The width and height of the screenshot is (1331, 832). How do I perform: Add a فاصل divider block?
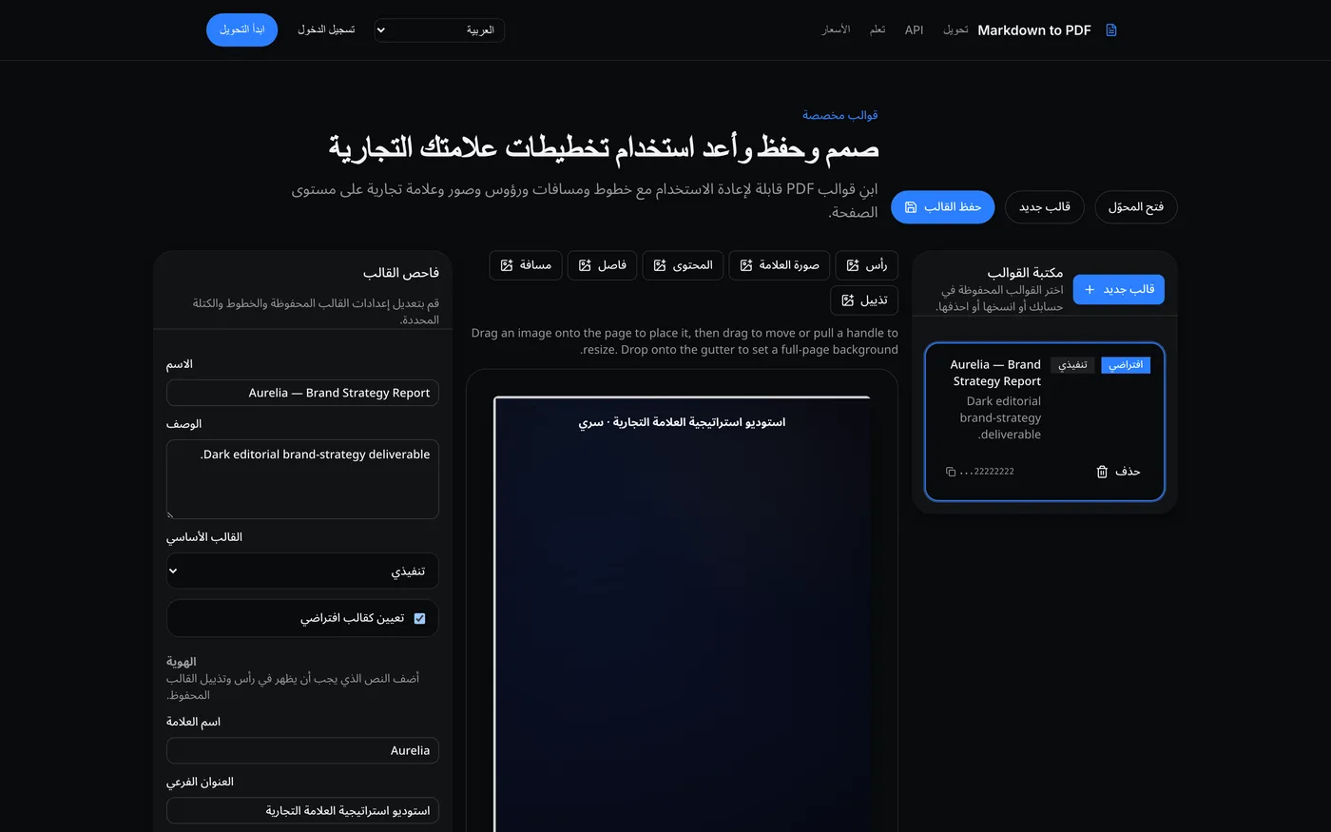tap(602, 265)
